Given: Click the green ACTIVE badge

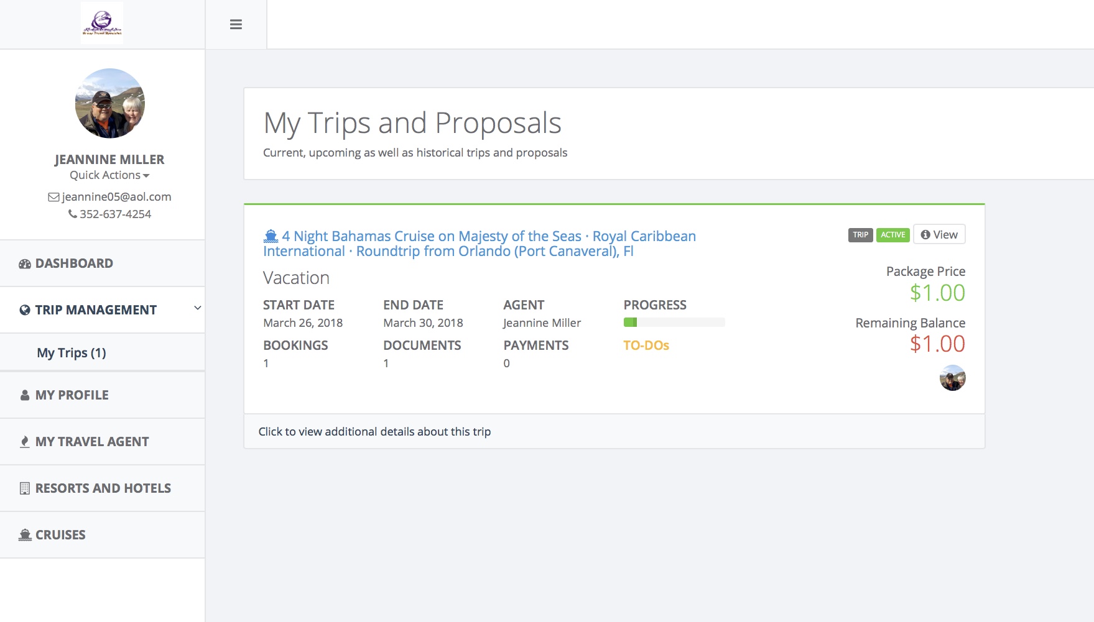Looking at the screenshot, I should [x=893, y=235].
